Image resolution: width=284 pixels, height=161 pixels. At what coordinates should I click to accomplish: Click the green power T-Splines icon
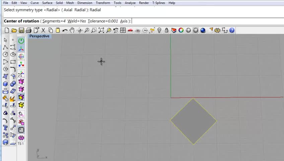pyautogui.click(x=21, y=41)
